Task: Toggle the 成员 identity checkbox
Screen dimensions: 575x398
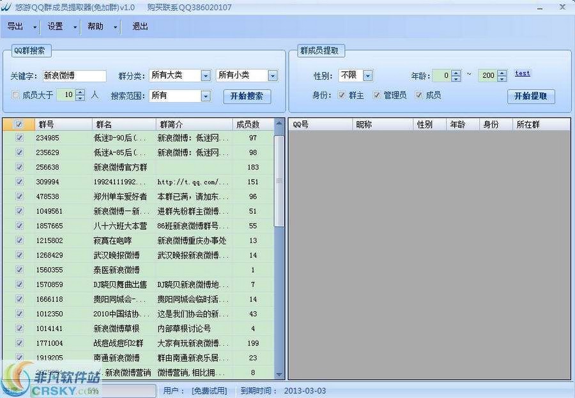Action: coord(418,95)
